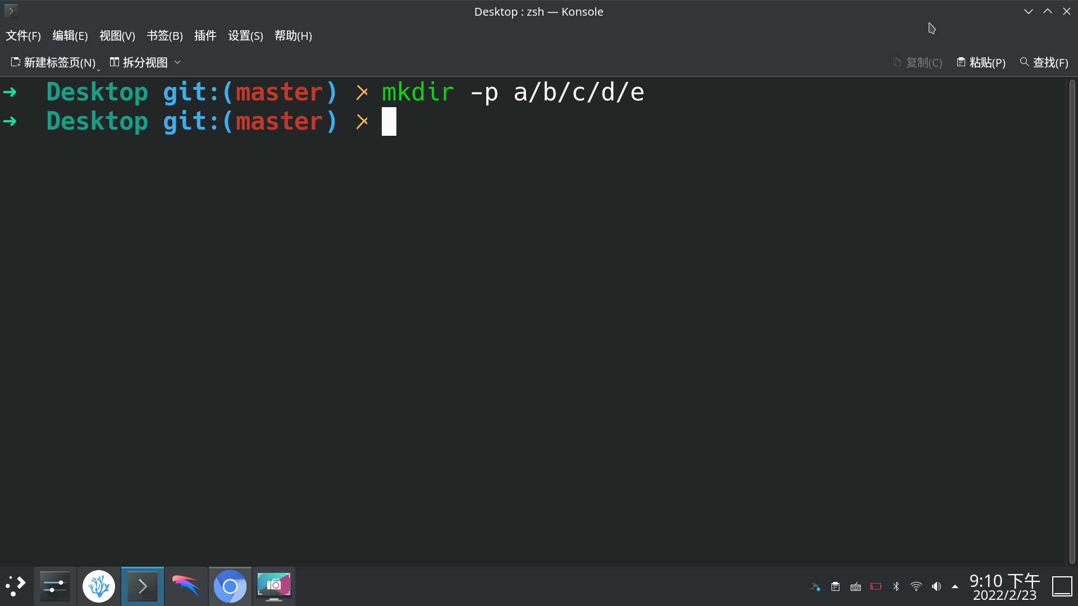The image size is (1078, 606).
Task: Click the Show Desktop button
Action: 1062,587
